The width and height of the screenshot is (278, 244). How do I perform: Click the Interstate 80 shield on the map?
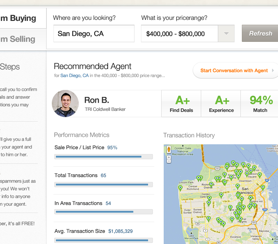point(267,180)
